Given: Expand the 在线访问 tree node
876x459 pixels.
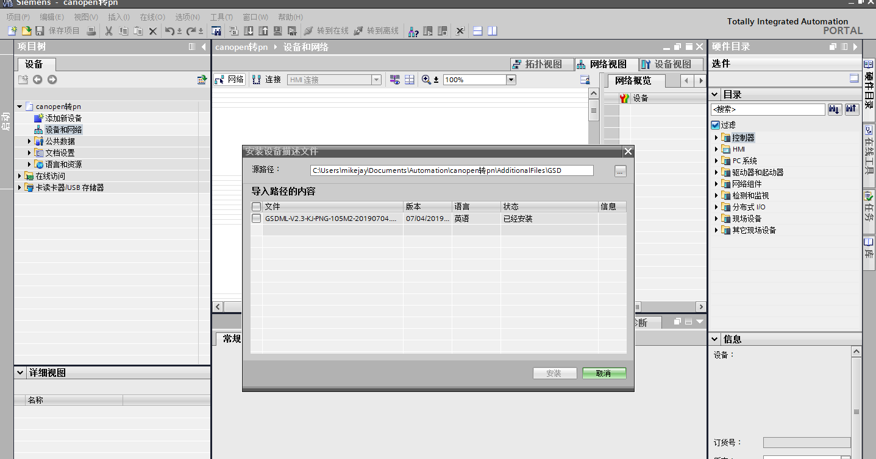Looking at the screenshot, I should (x=20, y=176).
